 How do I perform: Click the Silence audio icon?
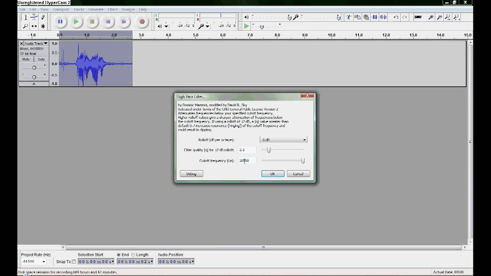click(383, 17)
